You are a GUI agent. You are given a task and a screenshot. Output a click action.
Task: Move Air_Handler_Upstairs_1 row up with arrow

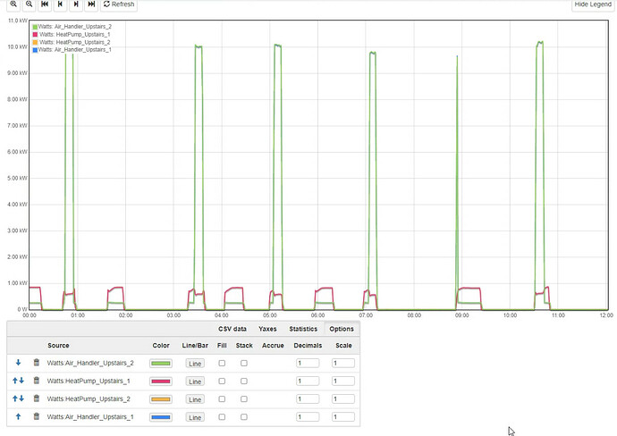(18, 416)
